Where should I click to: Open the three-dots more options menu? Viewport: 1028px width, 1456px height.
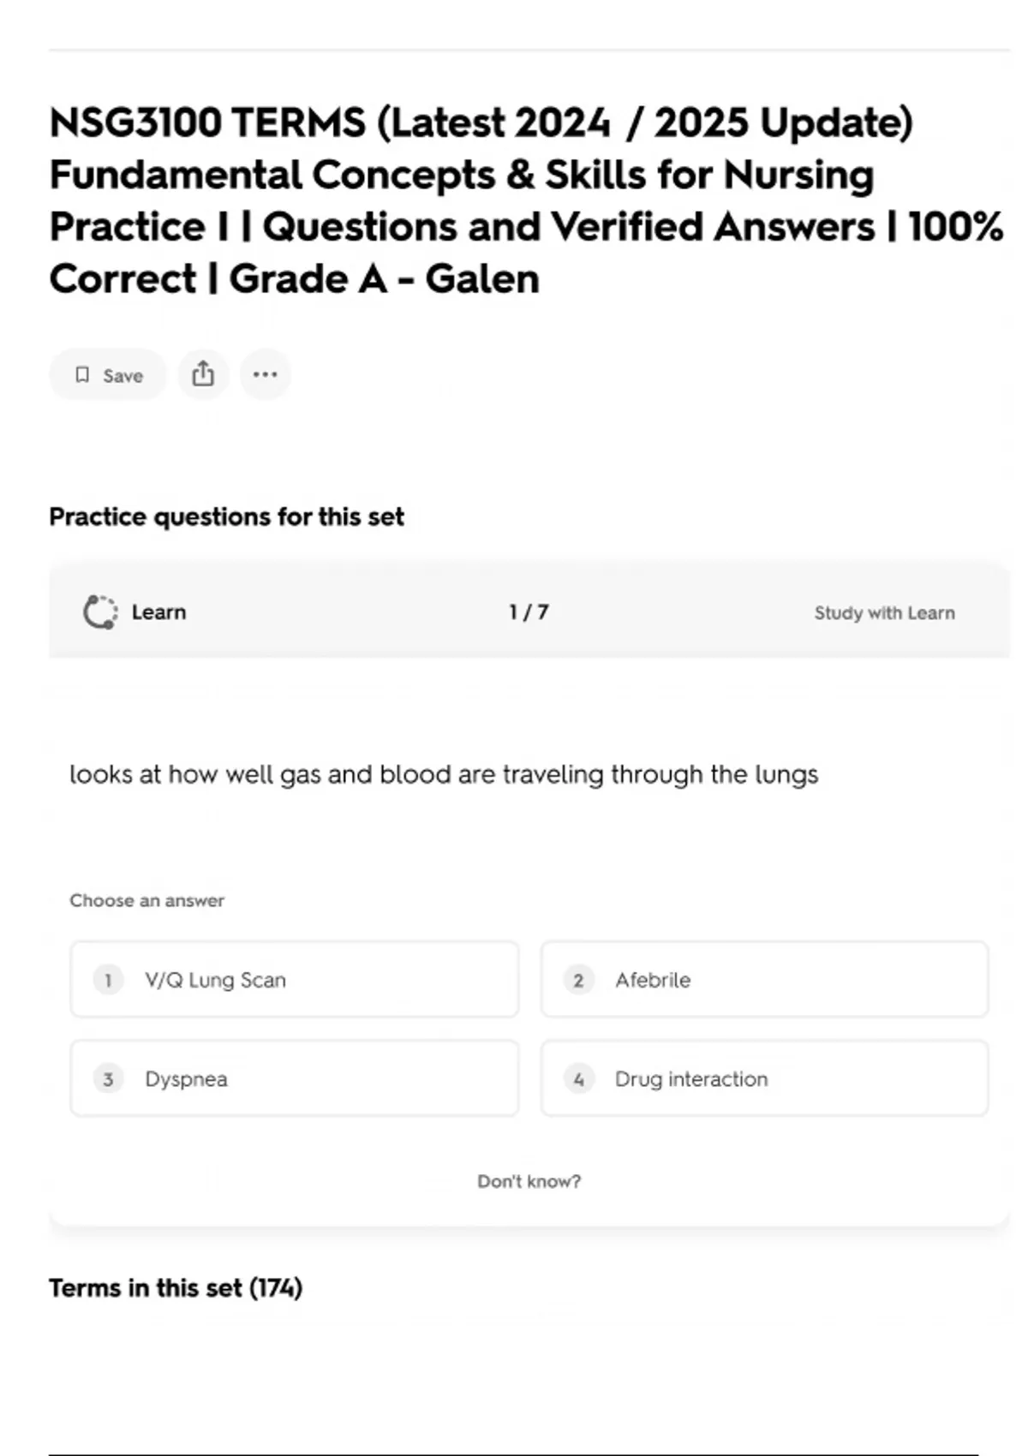point(265,374)
